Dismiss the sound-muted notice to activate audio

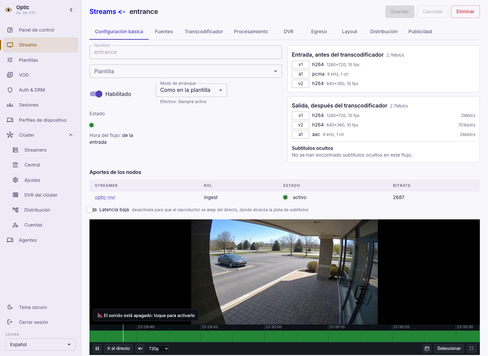146,315
